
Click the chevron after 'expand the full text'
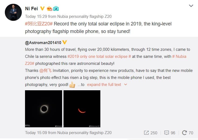click(x=125, y=85)
